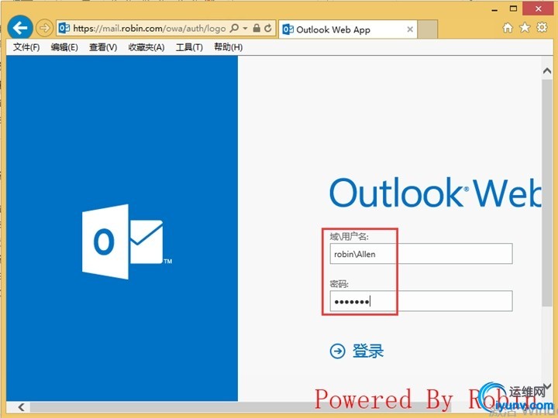
Task: Open a new blank tab
Action: (x=427, y=29)
